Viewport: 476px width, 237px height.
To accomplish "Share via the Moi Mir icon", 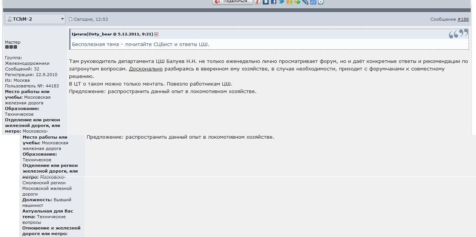I will click(x=297, y=2).
